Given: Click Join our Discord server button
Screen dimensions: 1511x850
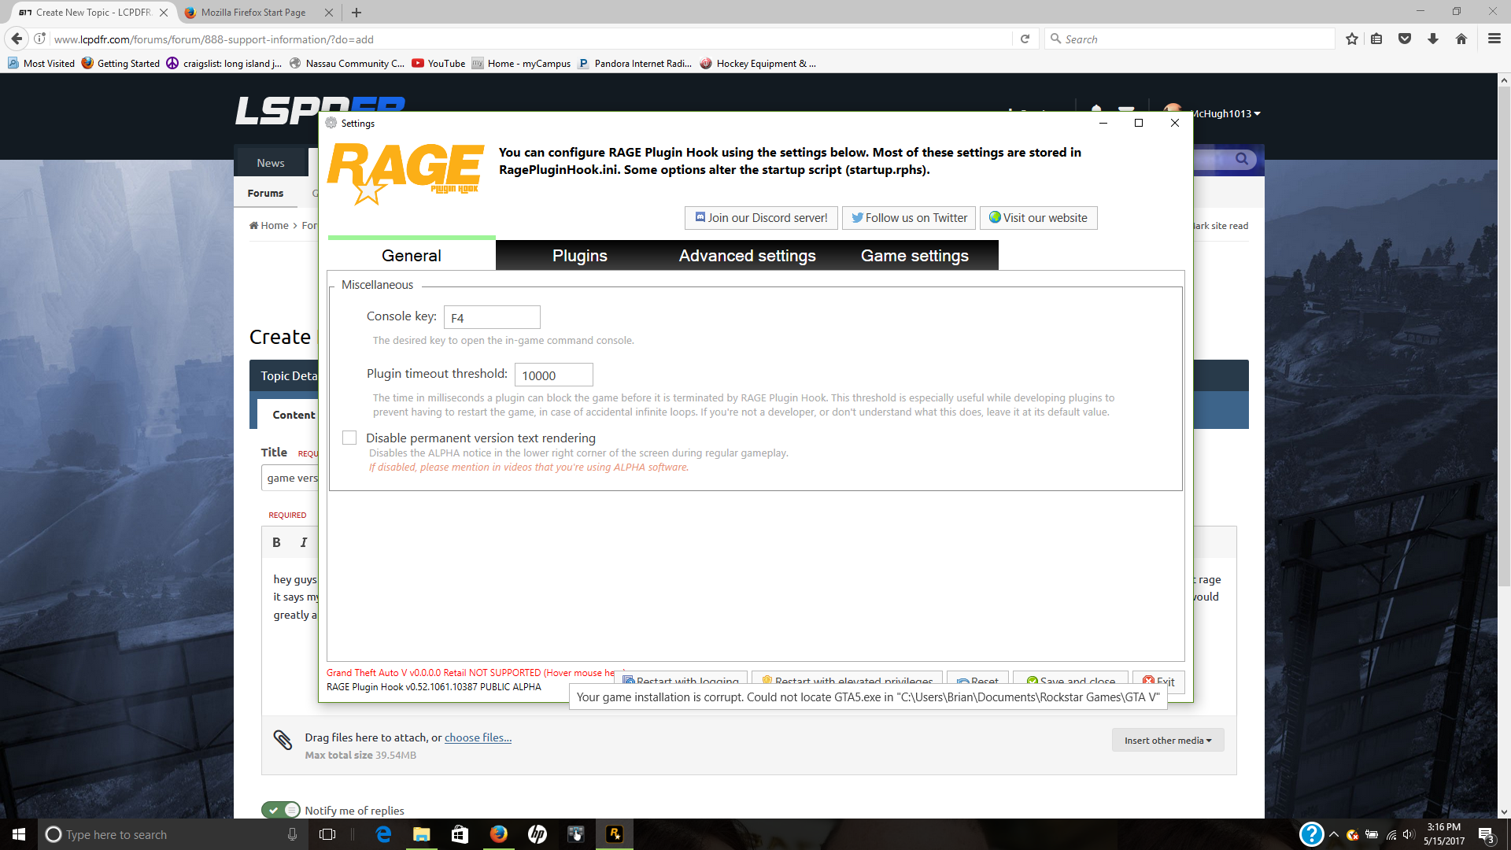Looking at the screenshot, I should tap(761, 218).
